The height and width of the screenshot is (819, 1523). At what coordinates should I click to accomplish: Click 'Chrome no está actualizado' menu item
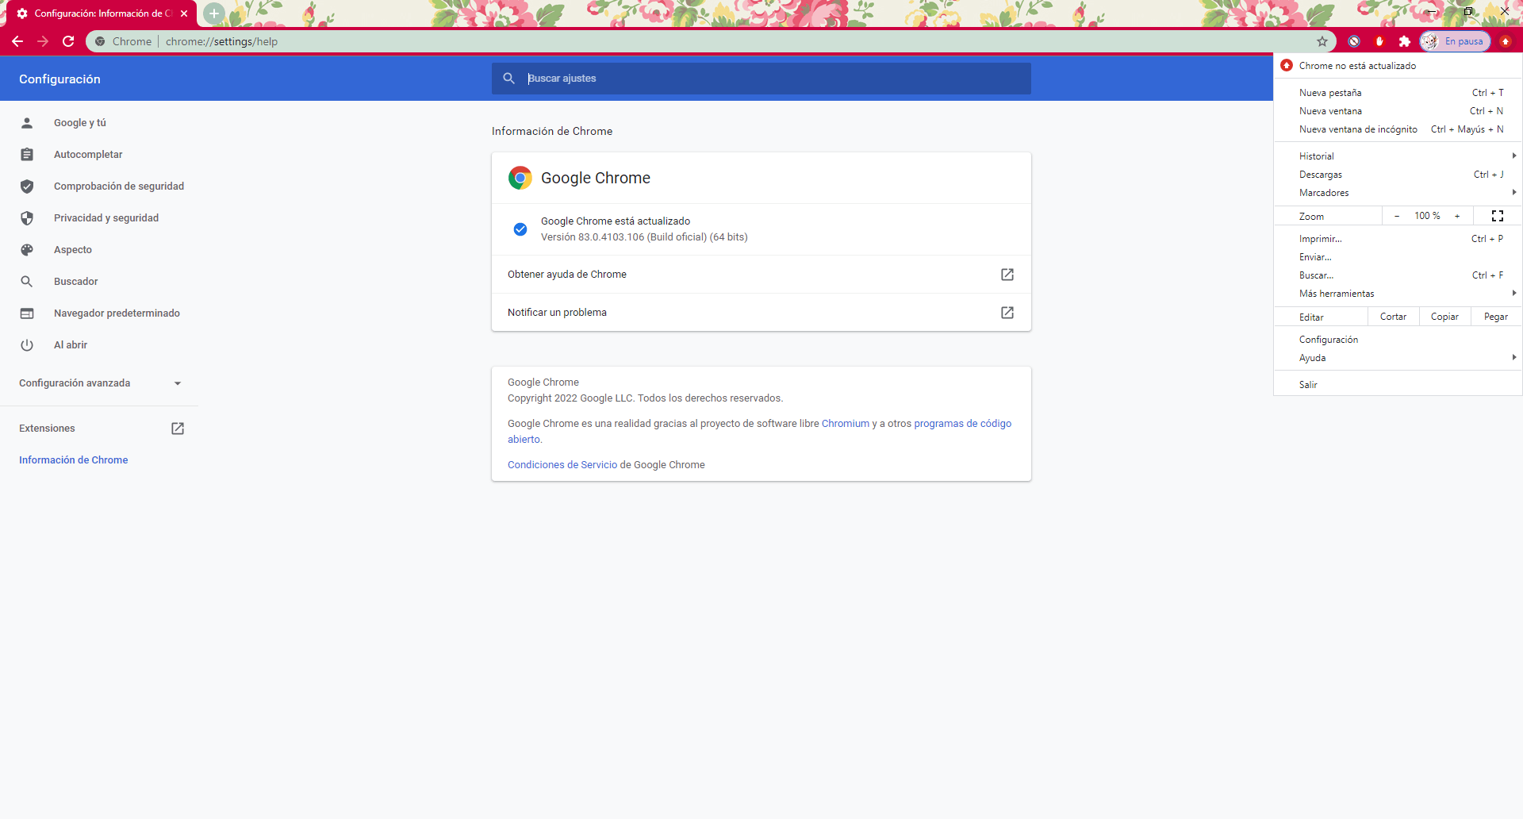[1398, 66]
